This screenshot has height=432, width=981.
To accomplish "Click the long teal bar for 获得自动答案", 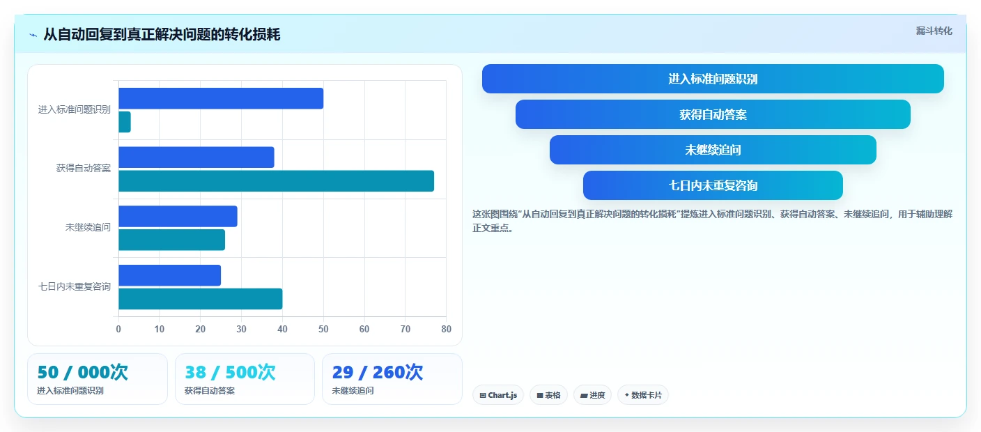I will click(x=276, y=181).
